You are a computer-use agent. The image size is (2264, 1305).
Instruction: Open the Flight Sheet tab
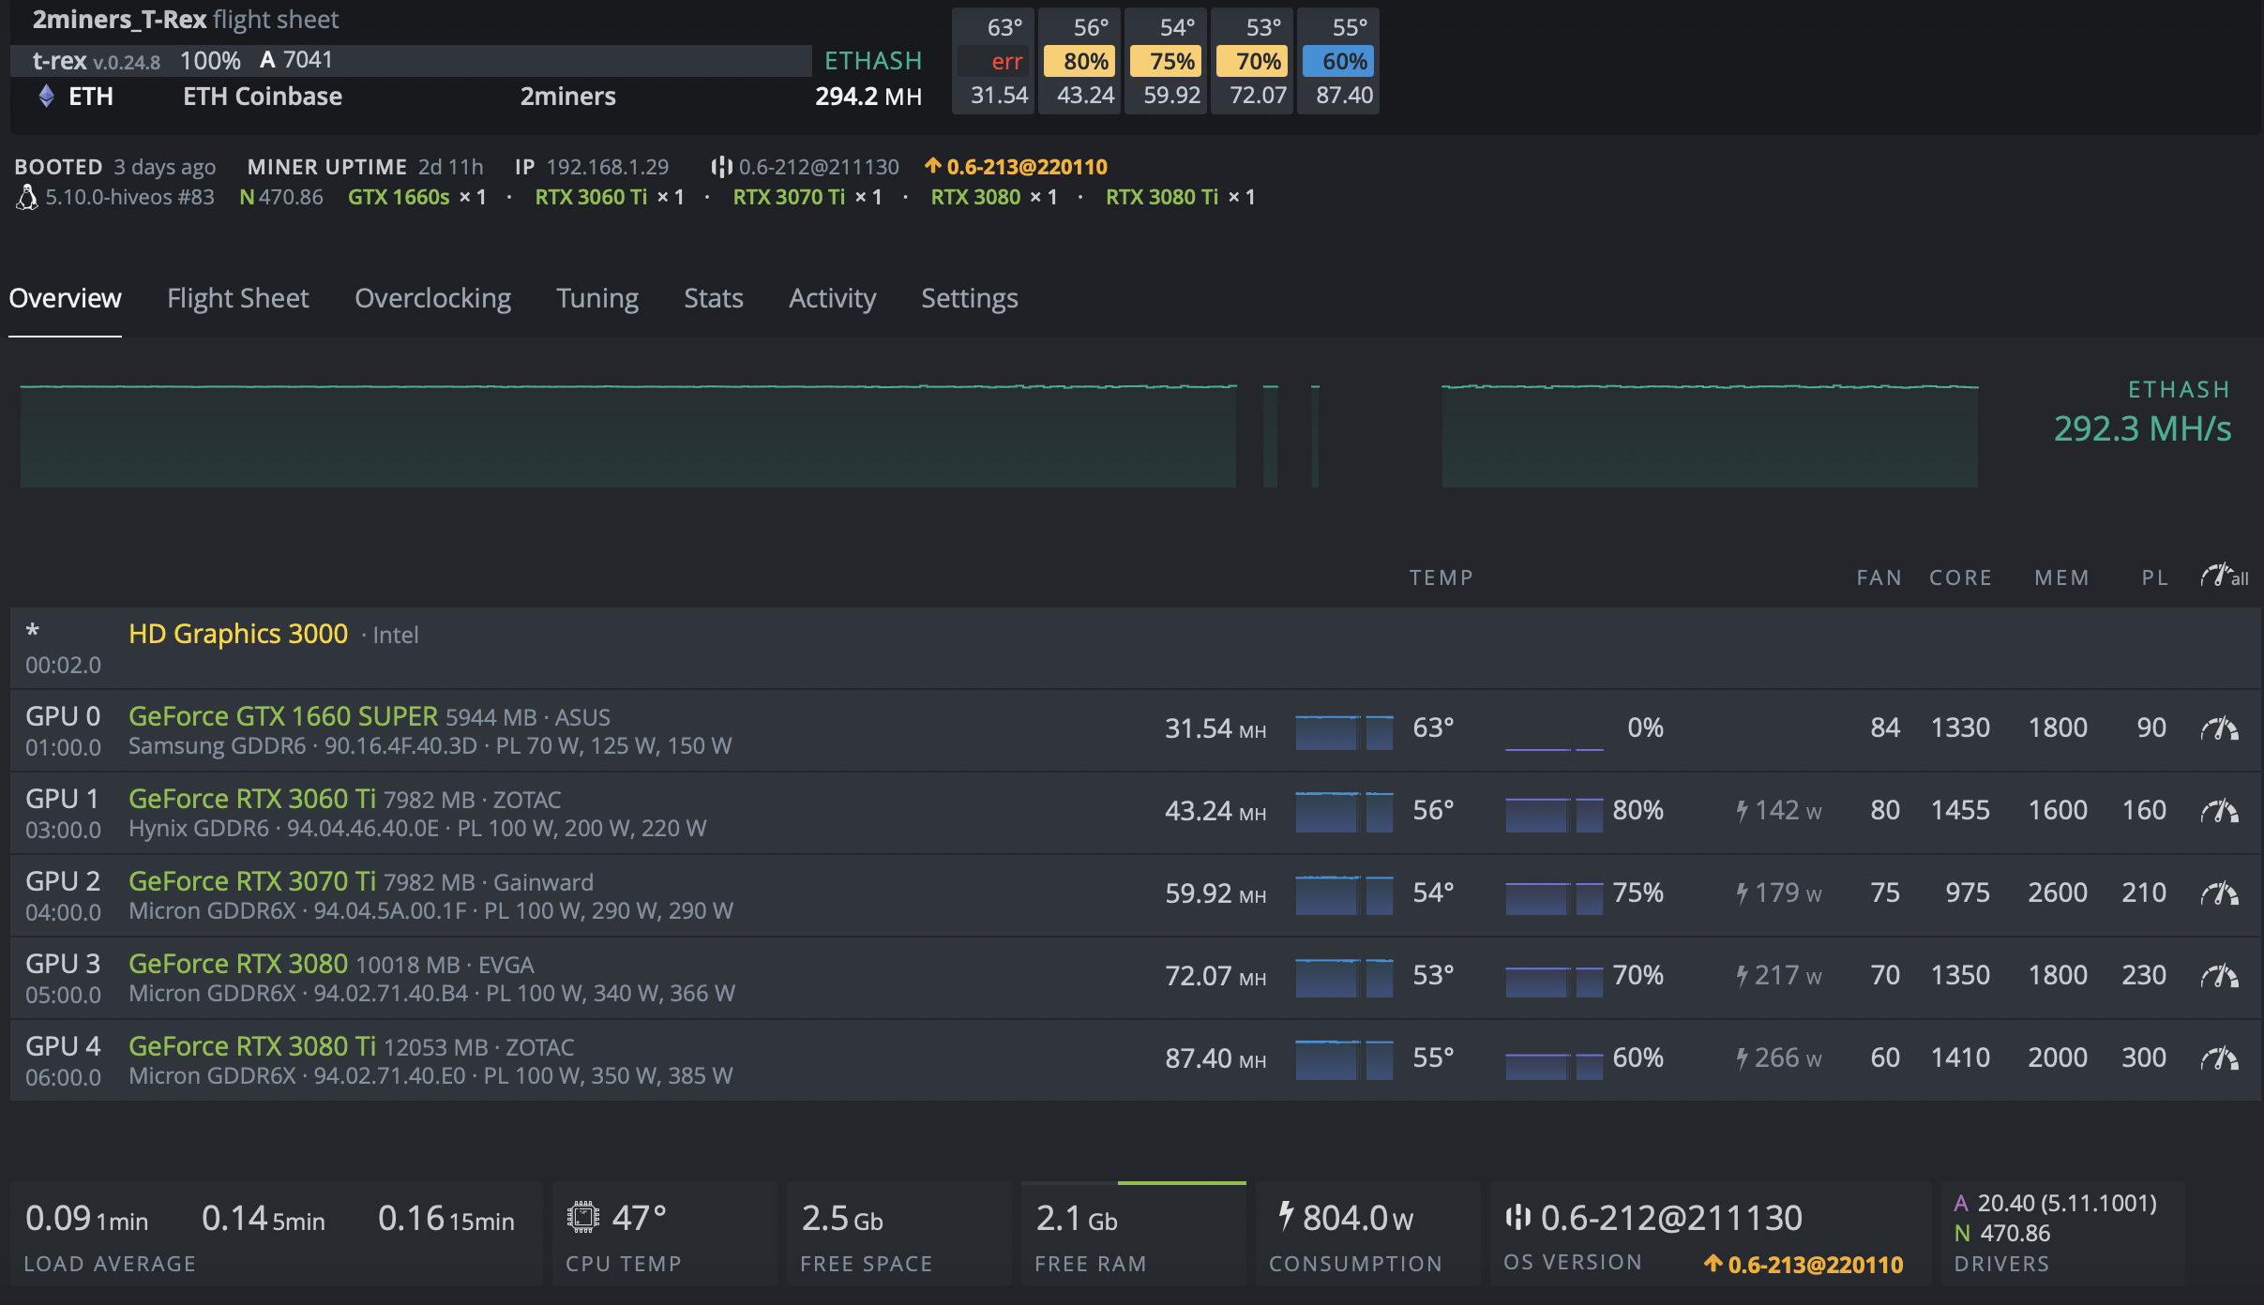(238, 298)
